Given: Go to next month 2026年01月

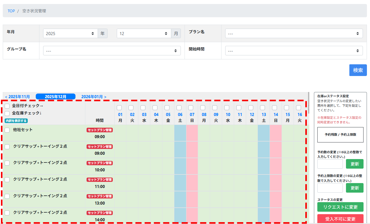Looking at the screenshot, I should click(94, 97).
